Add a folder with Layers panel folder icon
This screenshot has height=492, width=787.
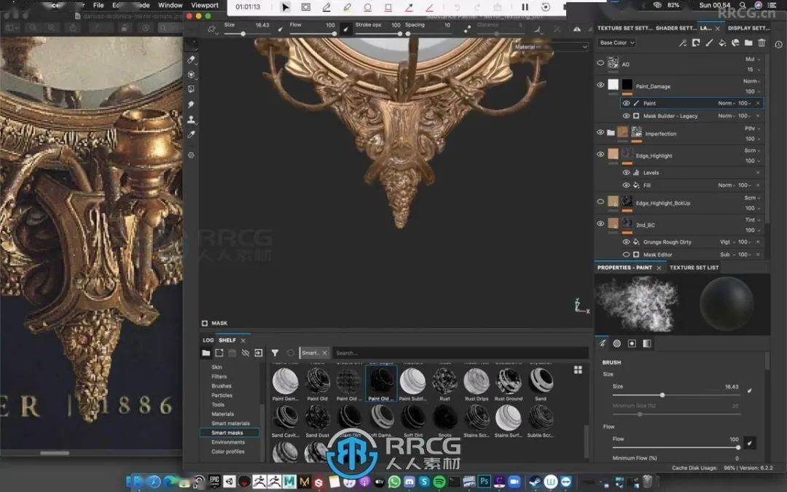pos(748,43)
